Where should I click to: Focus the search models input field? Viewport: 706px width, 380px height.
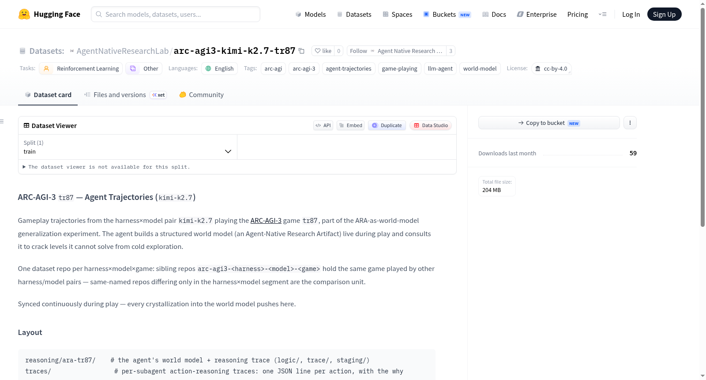click(x=176, y=14)
